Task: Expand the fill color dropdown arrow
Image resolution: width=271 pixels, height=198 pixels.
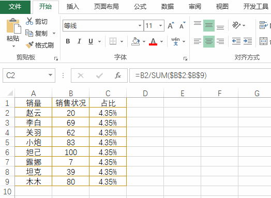Action: pyautogui.click(x=144, y=41)
